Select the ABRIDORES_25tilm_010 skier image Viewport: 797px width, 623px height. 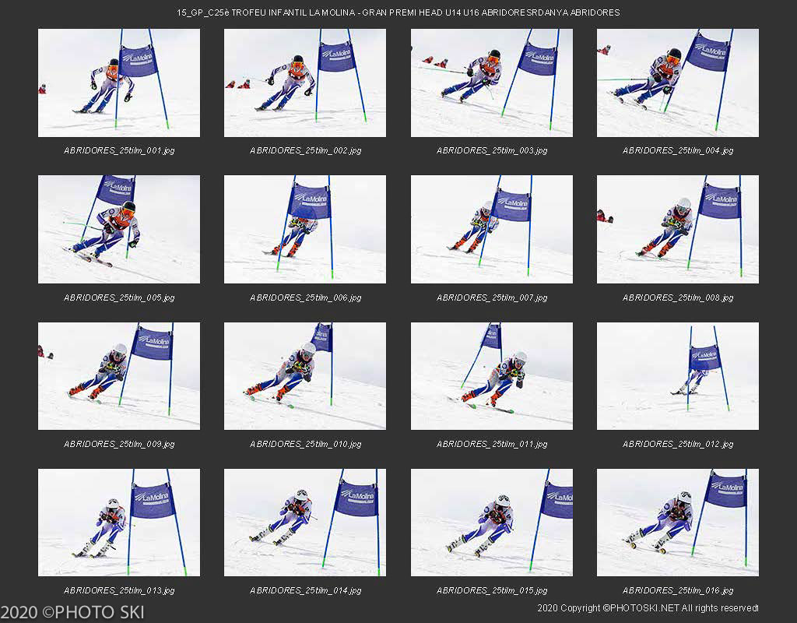305,375
